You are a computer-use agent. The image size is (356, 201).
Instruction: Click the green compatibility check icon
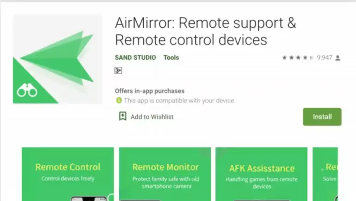119,100
